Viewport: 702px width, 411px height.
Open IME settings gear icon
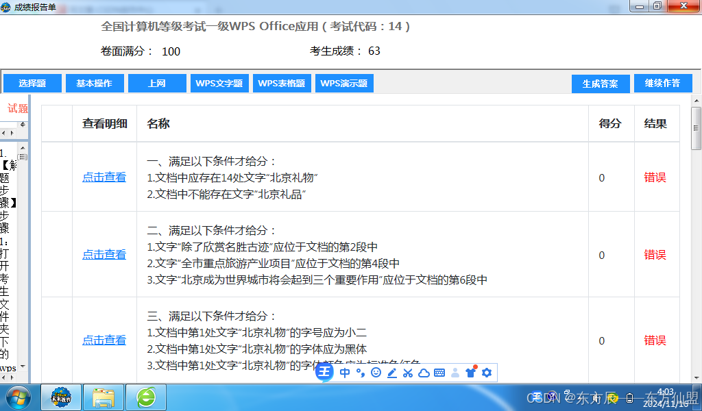pyautogui.click(x=487, y=373)
